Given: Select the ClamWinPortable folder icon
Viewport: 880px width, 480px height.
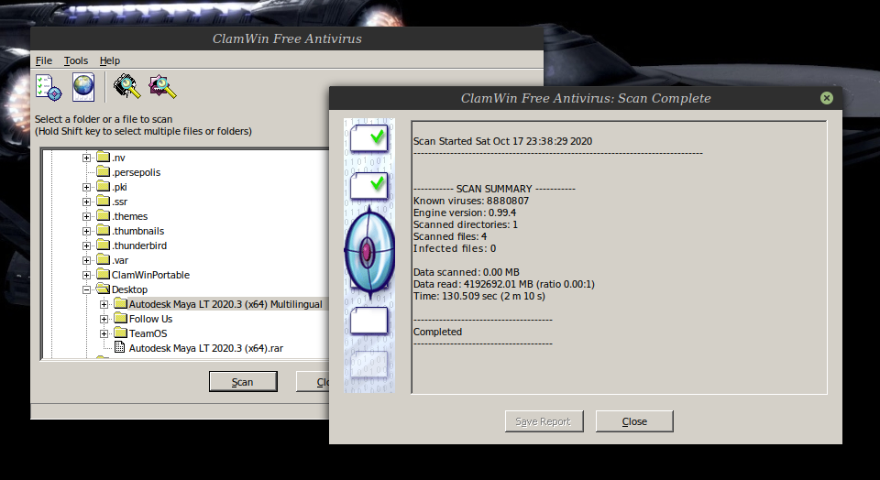Looking at the screenshot, I should coord(103,273).
